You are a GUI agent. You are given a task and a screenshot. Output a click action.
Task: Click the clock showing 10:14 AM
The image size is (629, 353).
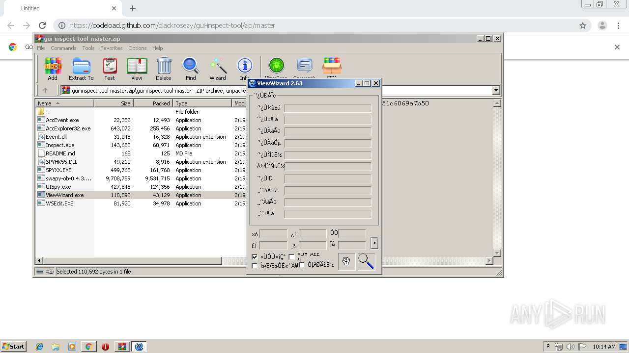tap(604, 347)
